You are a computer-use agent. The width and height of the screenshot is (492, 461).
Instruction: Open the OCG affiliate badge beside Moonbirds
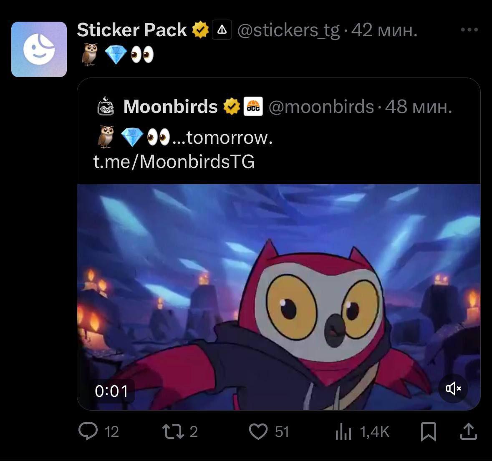pyautogui.click(x=253, y=107)
